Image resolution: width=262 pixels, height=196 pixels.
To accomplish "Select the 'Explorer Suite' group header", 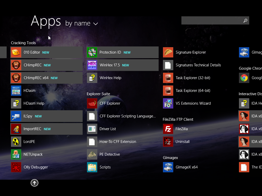I will point(99,94).
